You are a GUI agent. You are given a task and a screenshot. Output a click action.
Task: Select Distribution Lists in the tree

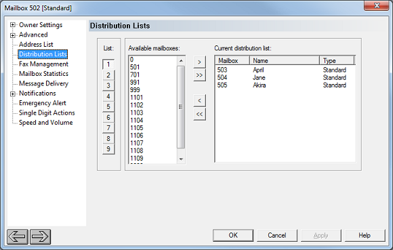(x=43, y=54)
